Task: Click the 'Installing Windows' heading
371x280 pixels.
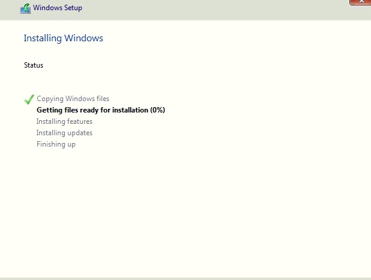Action: (63, 38)
